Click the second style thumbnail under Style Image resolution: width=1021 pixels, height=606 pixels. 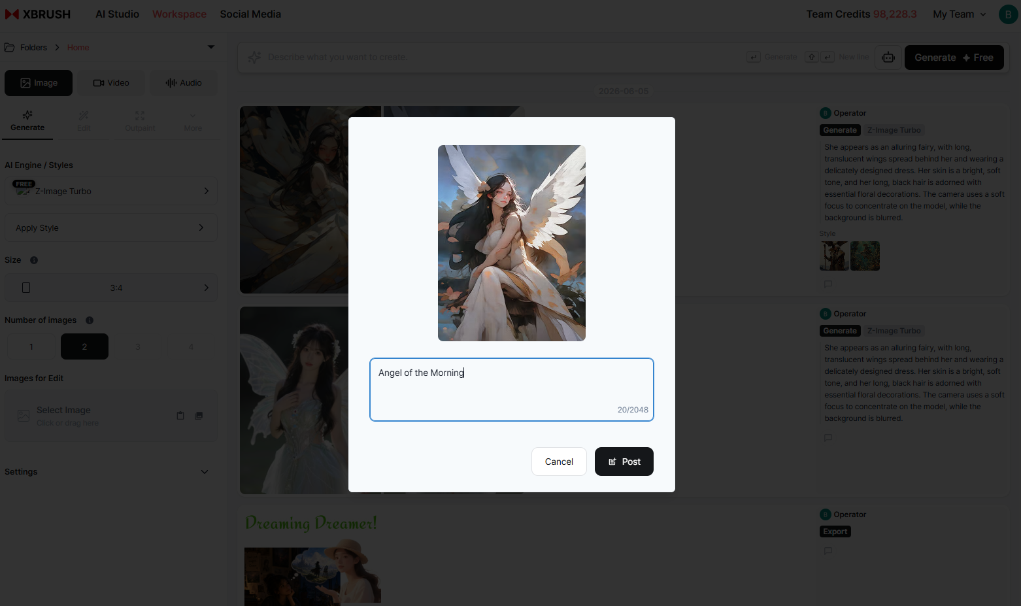pyautogui.click(x=865, y=256)
